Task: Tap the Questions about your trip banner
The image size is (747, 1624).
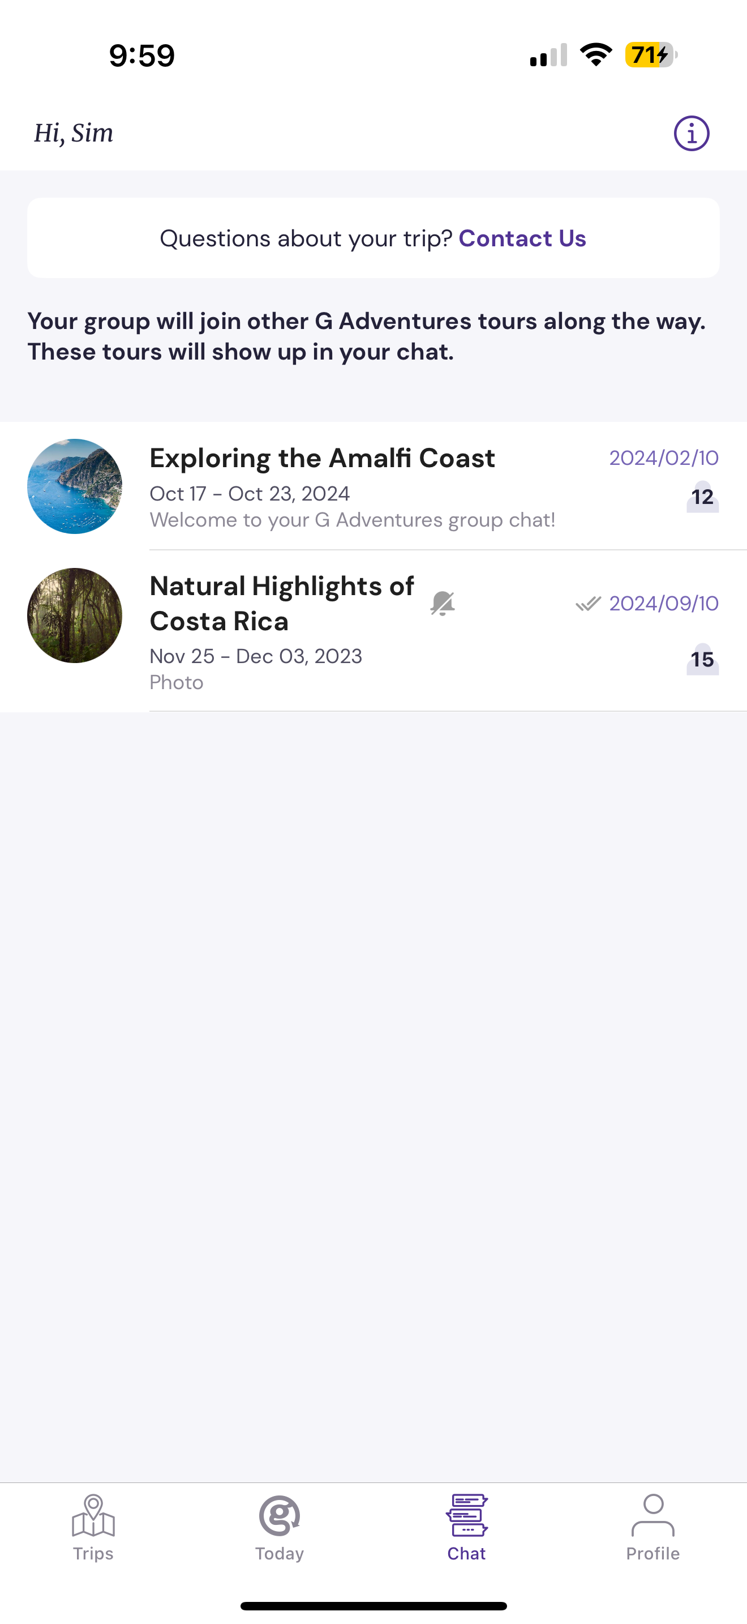Action: pyautogui.click(x=373, y=238)
